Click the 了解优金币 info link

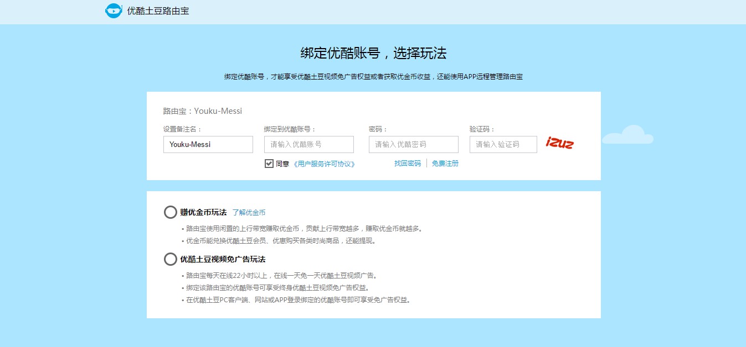pos(249,212)
